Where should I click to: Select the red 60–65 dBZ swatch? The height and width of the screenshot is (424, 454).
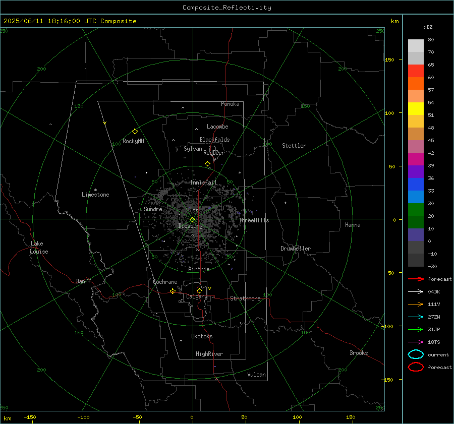click(x=416, y=71)
